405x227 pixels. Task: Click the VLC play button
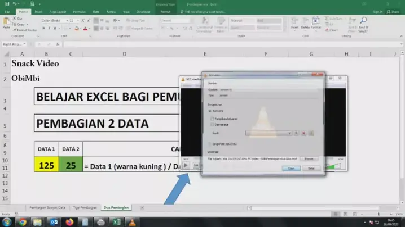click(186, 165)
